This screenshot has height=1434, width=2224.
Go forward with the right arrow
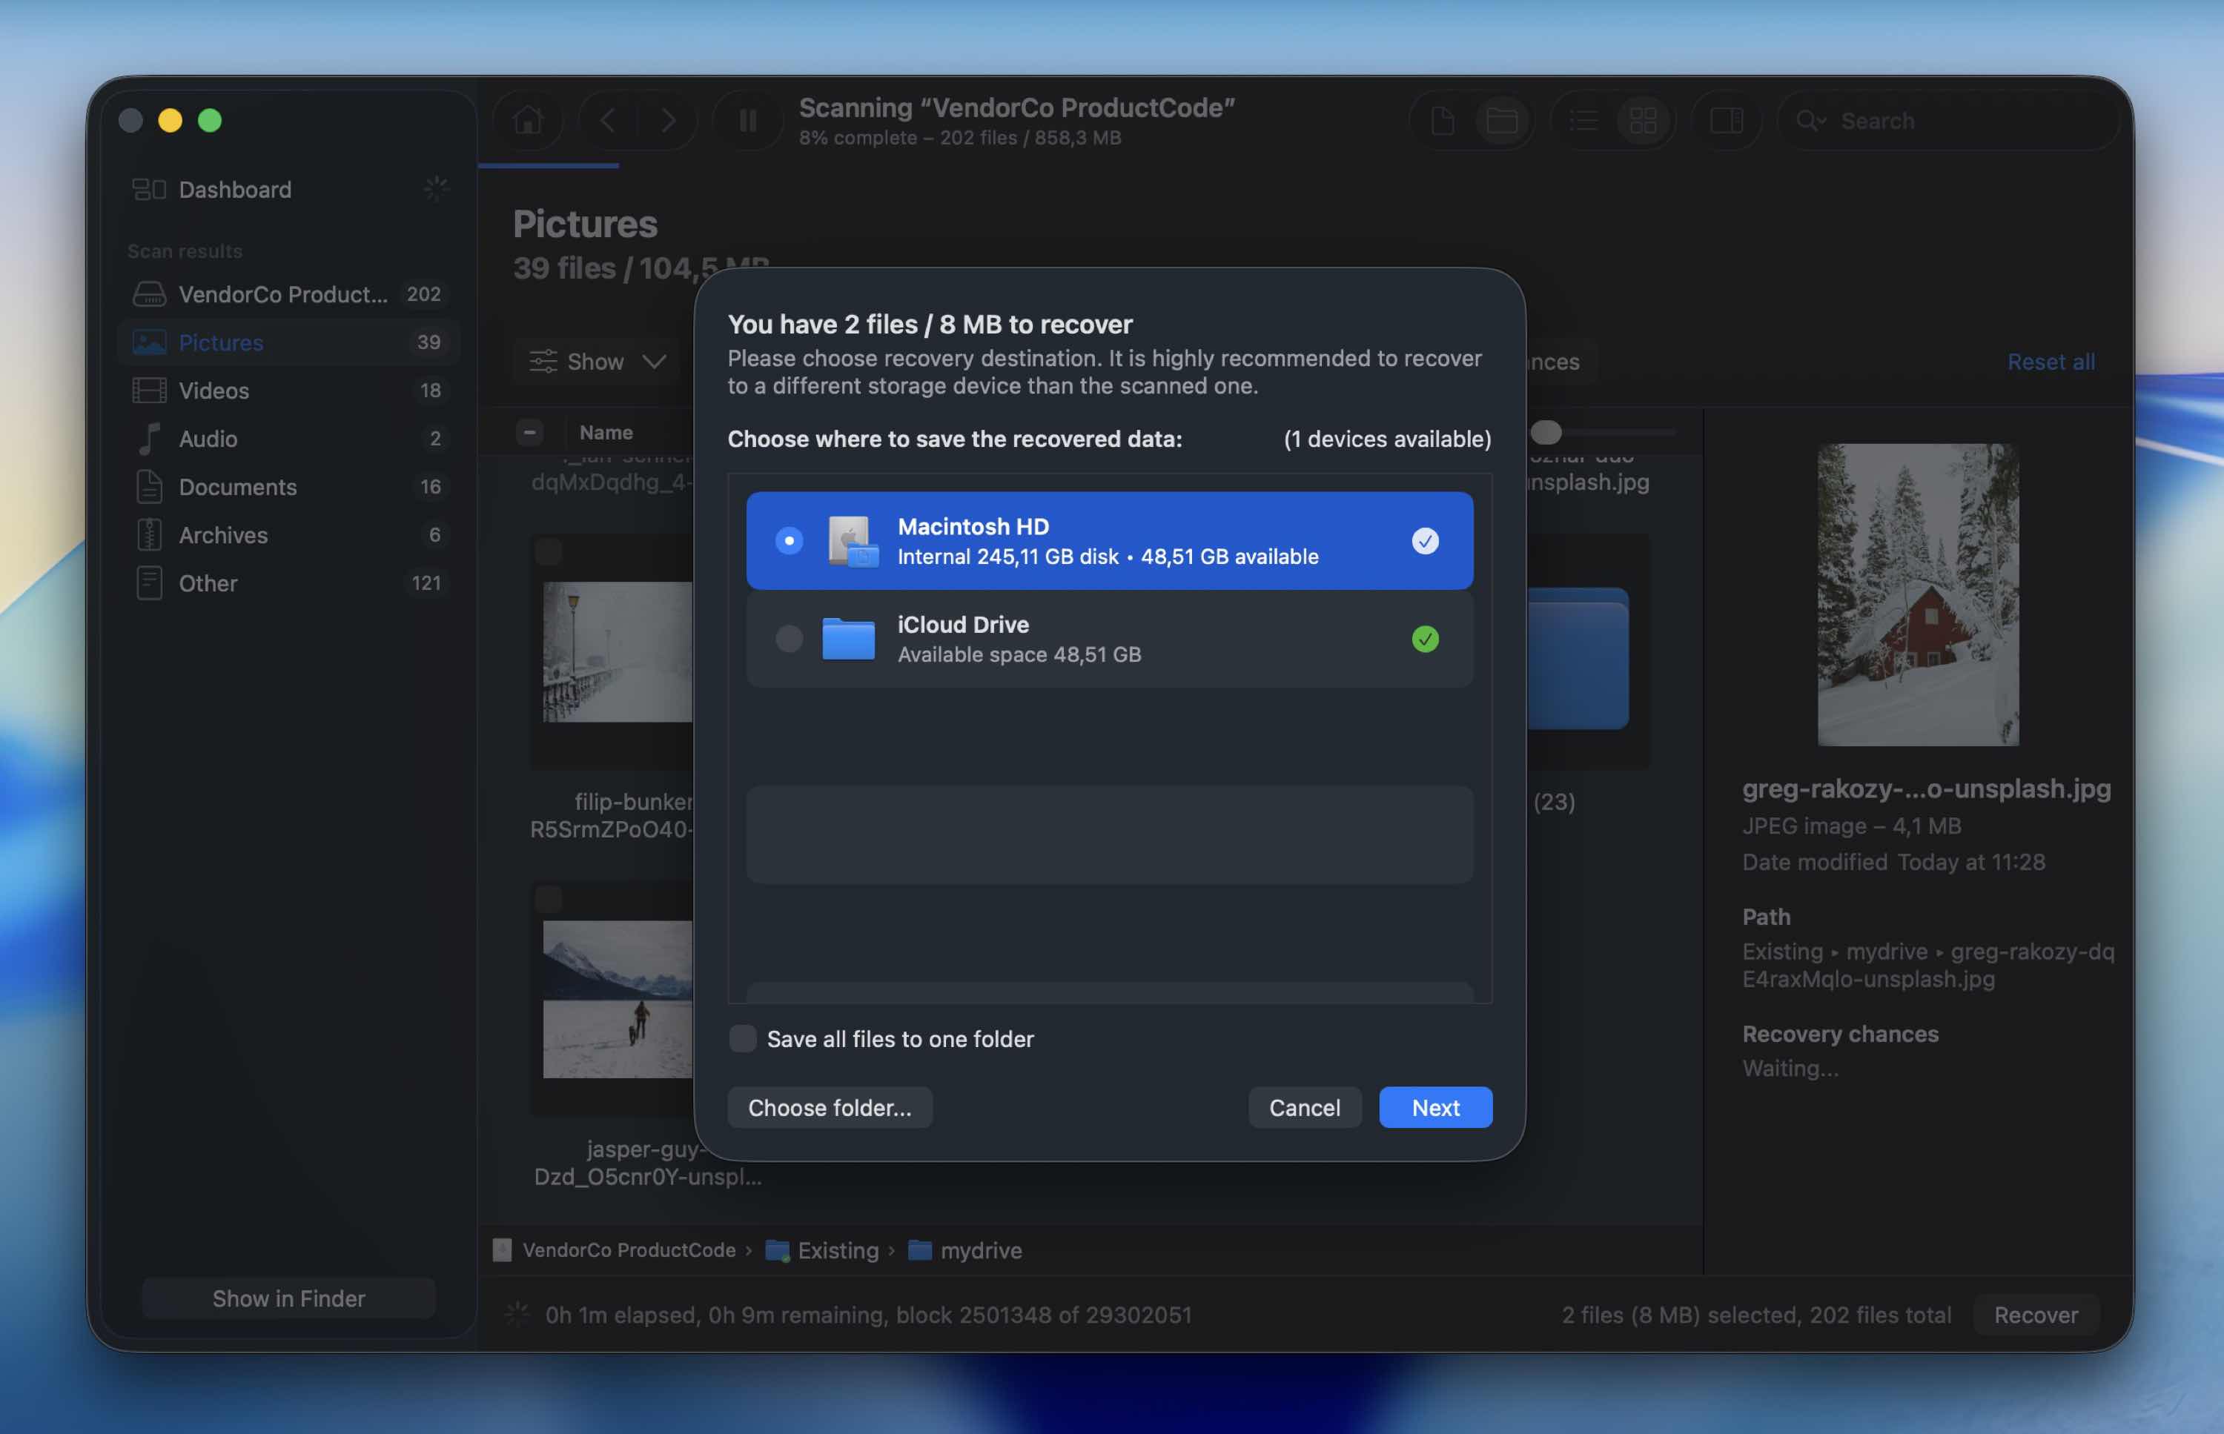(x=668, y=120)
